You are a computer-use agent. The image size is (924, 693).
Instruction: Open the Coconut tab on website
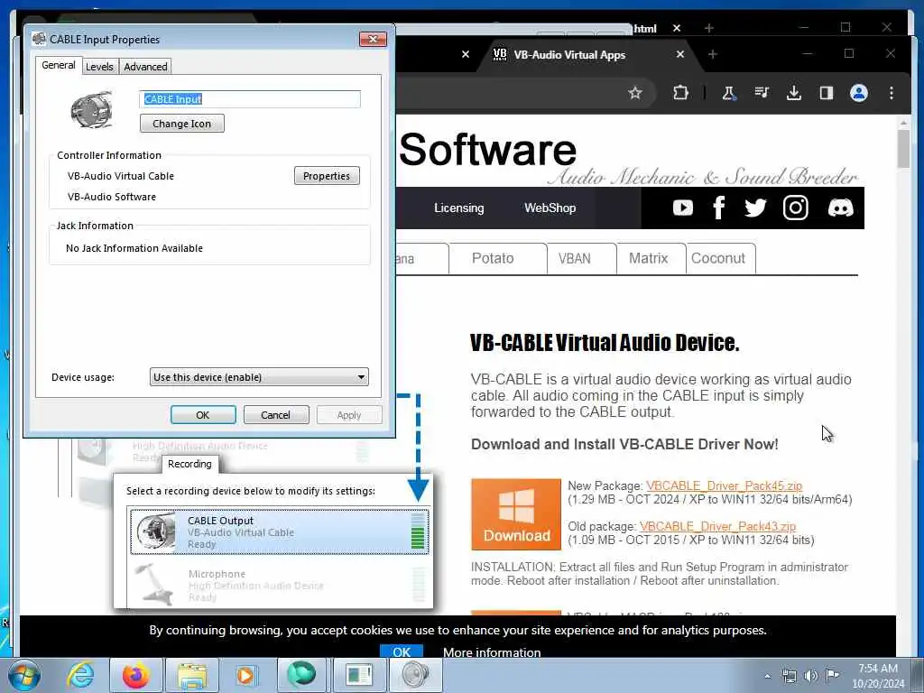[720, 259]
